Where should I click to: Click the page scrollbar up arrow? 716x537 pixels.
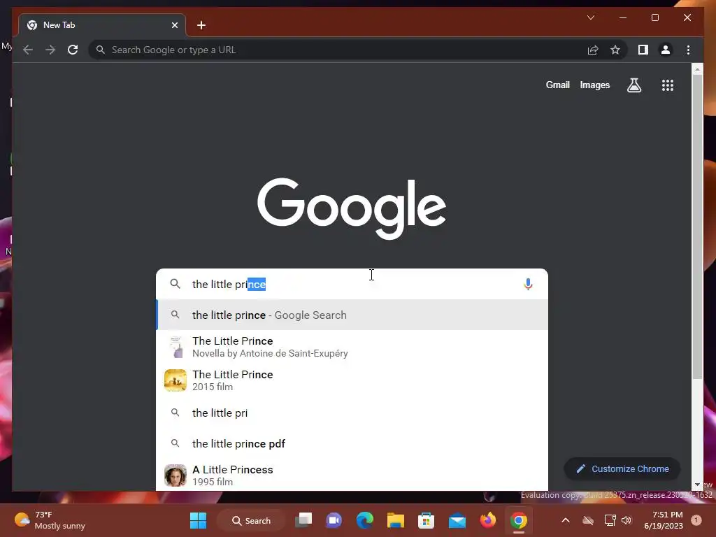(x=697, y=69)
